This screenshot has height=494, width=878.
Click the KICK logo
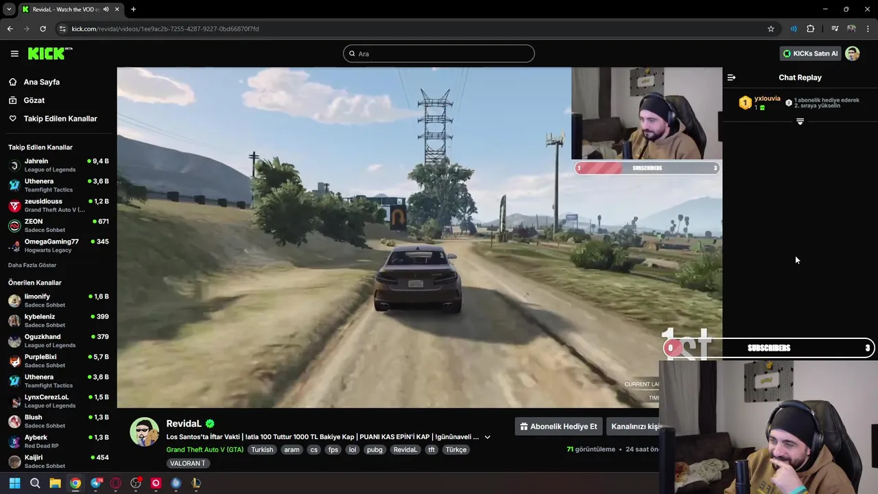(x=49, y=54)
